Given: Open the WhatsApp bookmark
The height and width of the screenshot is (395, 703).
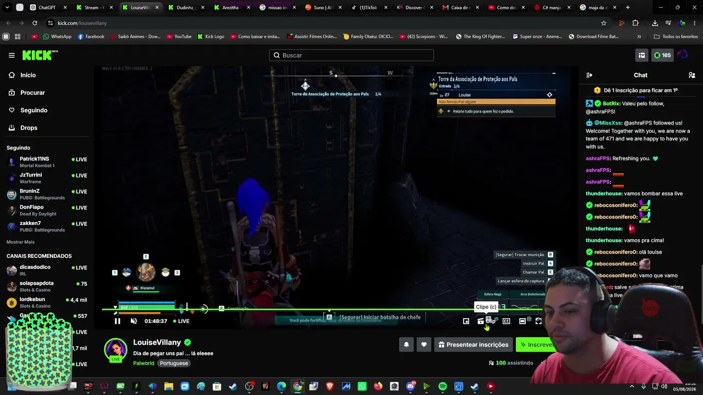Looking at the screenshot, I should pos(57,37).
